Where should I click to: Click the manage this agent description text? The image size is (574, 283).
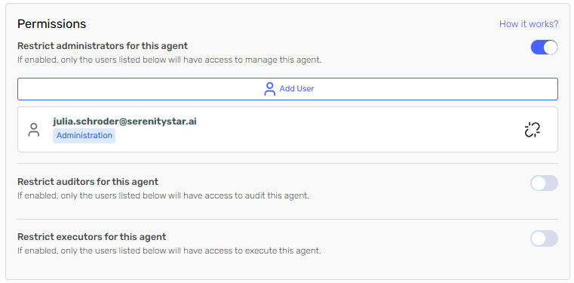170,60
